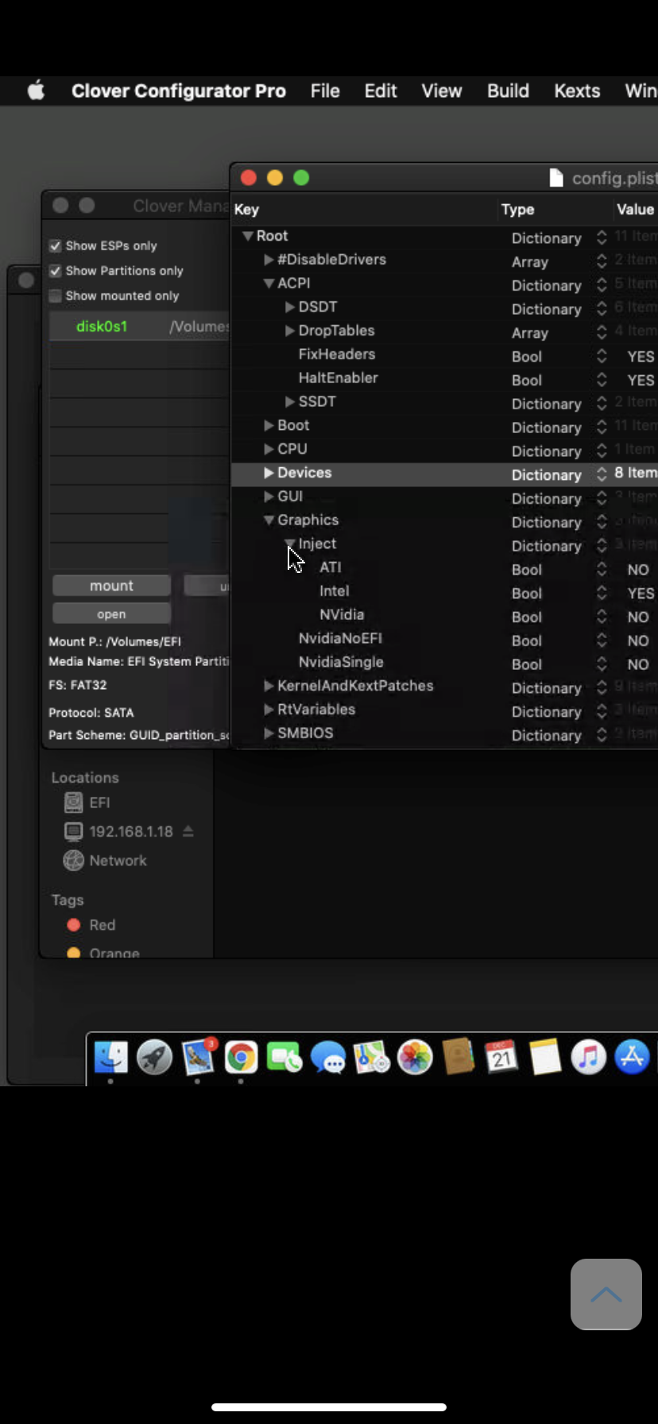Open Maps from the Dock
This screenshot has width=658, height=1424.
tap(371, 1057)
